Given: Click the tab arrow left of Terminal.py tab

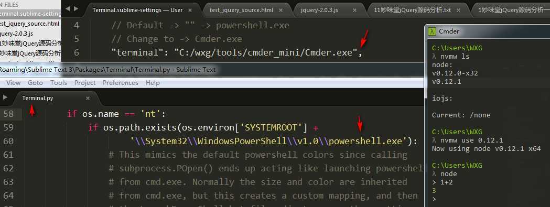Looking at the screenshot, I should [x=5, y=97].
